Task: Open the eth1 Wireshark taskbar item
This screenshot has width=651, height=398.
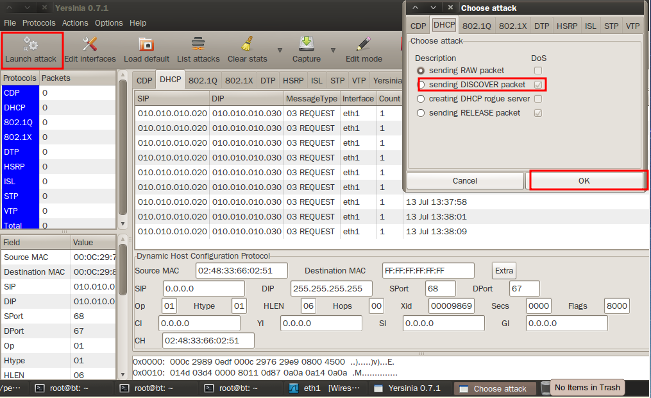Action: click(x=325, y=388)
